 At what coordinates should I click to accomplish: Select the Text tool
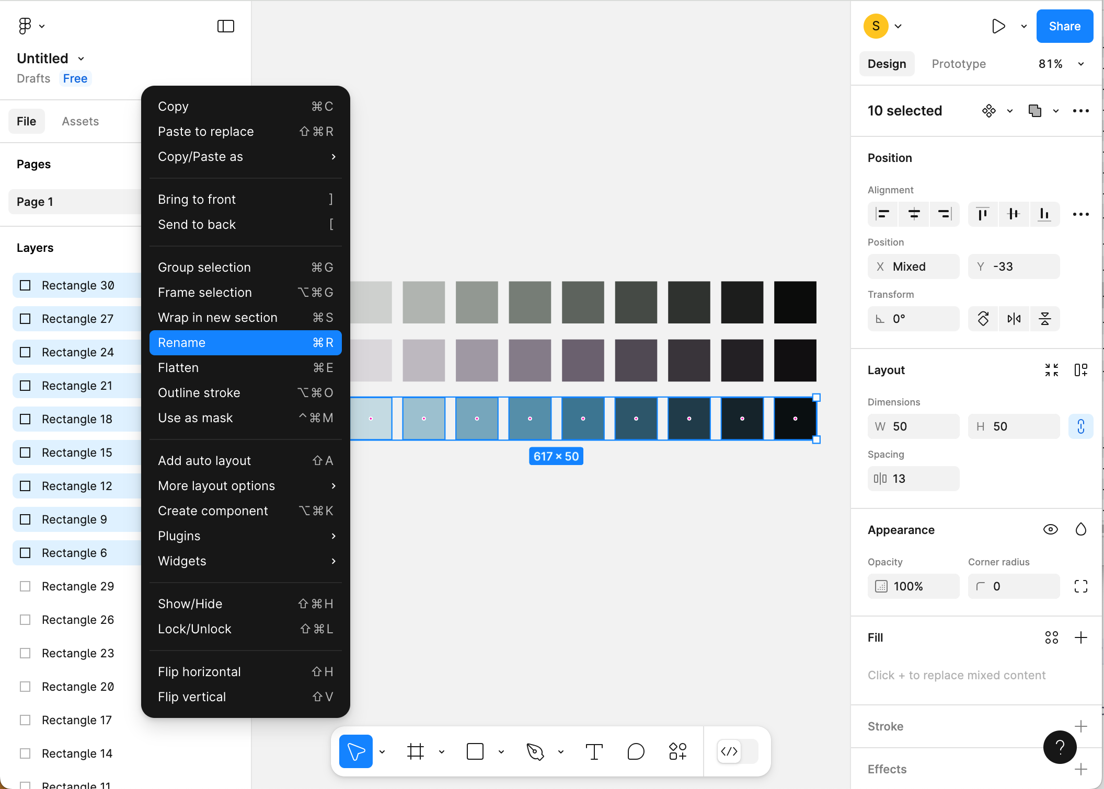pyautogui.click(x=594, y=751)
